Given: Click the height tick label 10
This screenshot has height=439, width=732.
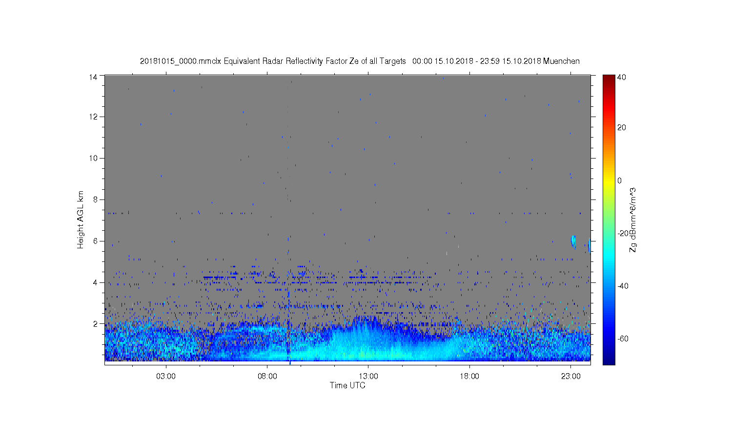Looking at the screenshot, I should point(93,158).
